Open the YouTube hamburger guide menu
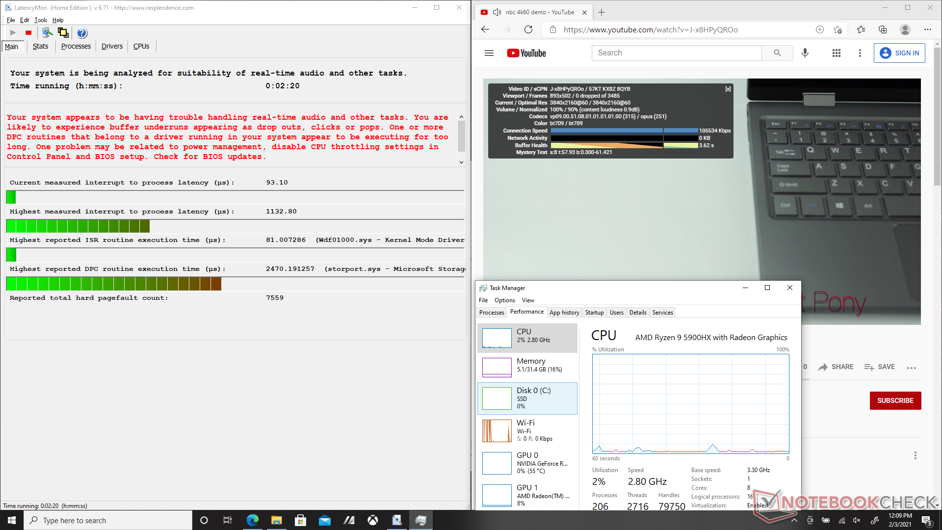The image size is (942, 530). point(489,53)
